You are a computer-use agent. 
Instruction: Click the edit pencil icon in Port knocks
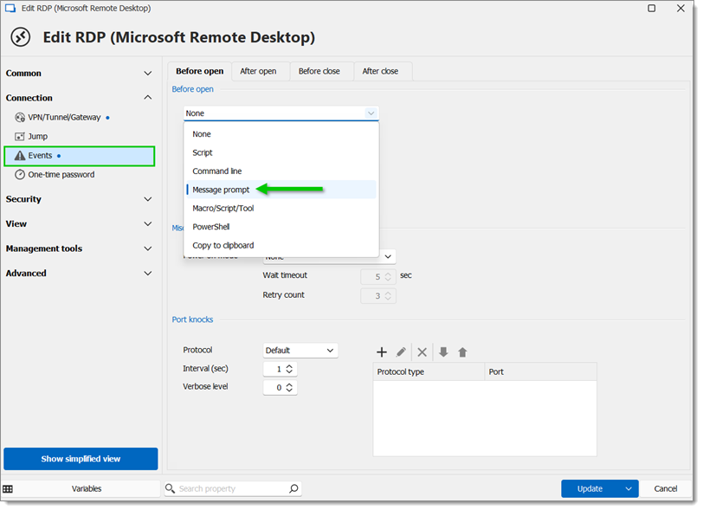click(401, 352)
